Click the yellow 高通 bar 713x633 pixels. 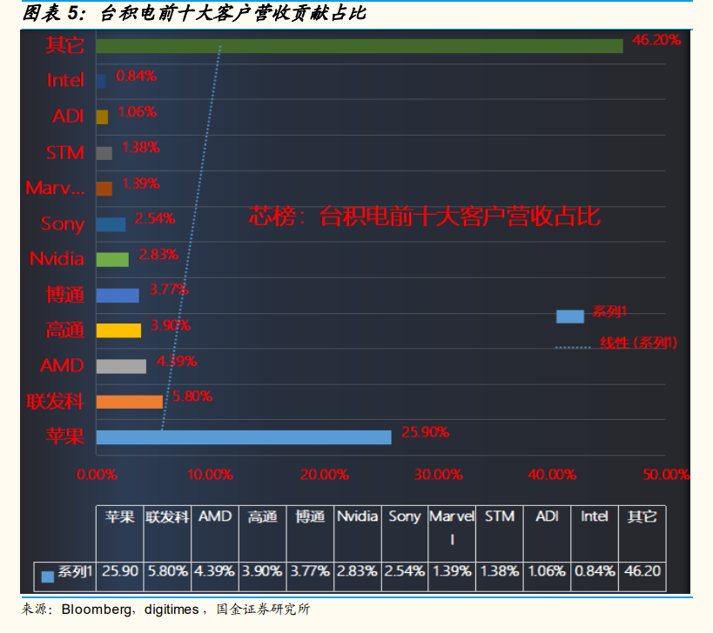click(x=118, y=330)
